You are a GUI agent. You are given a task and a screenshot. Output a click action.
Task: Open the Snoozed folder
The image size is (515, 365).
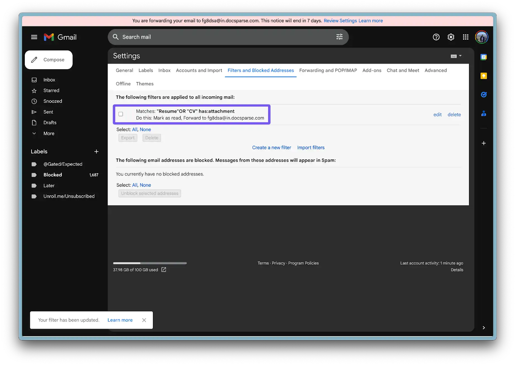52,101
